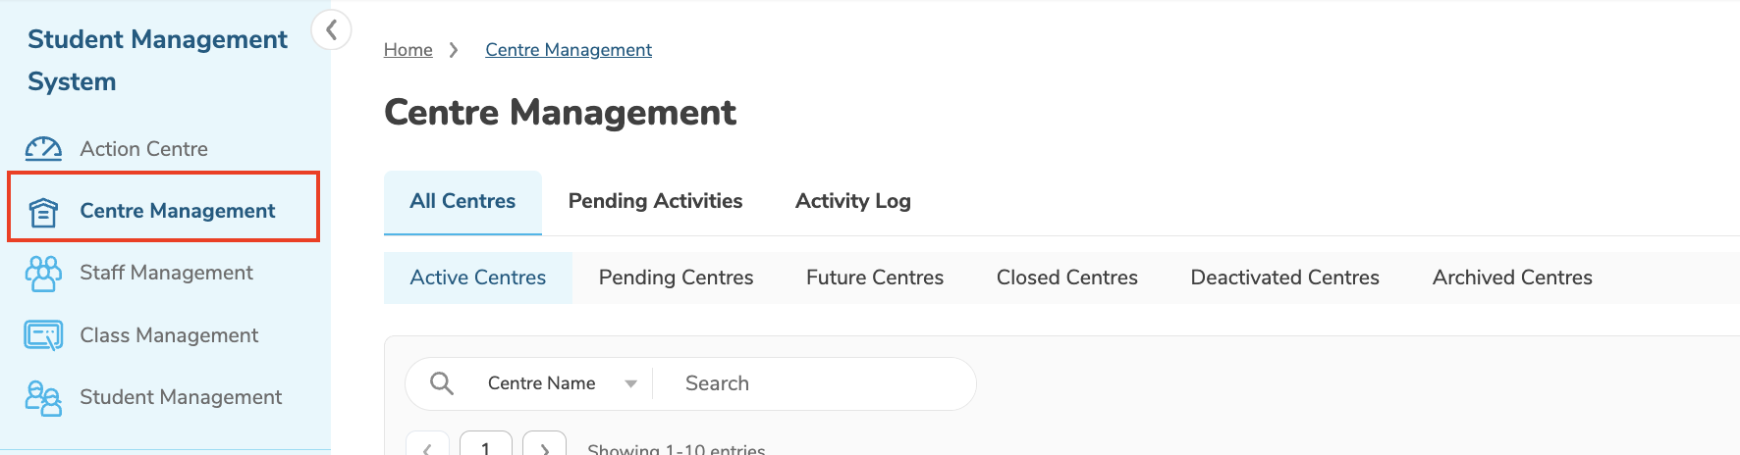Screen dimensions: 1740x455
Task: Click the Home breadcrumb link
Action: [408, 50]
